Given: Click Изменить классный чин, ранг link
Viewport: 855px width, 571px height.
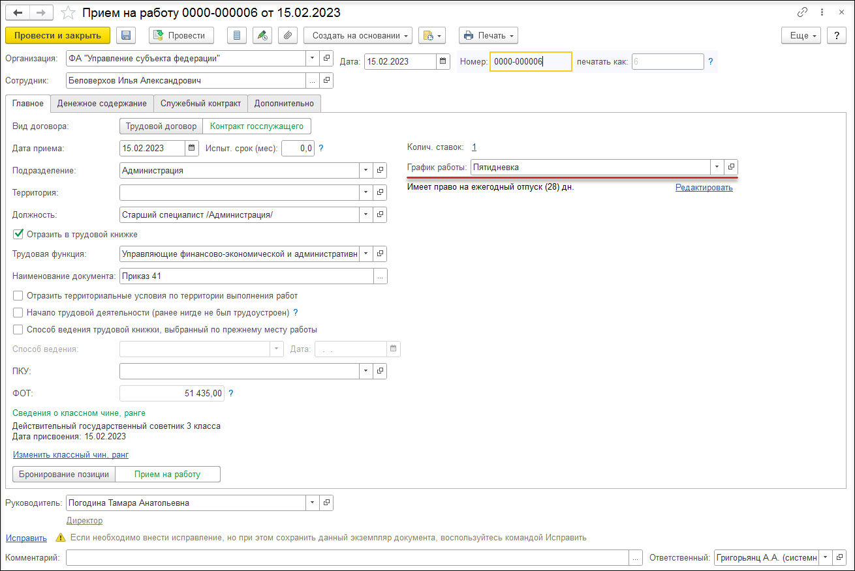Looking at the screenshot, I should [x=71, y=454].
